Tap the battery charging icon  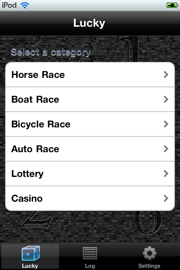[172, 5]
